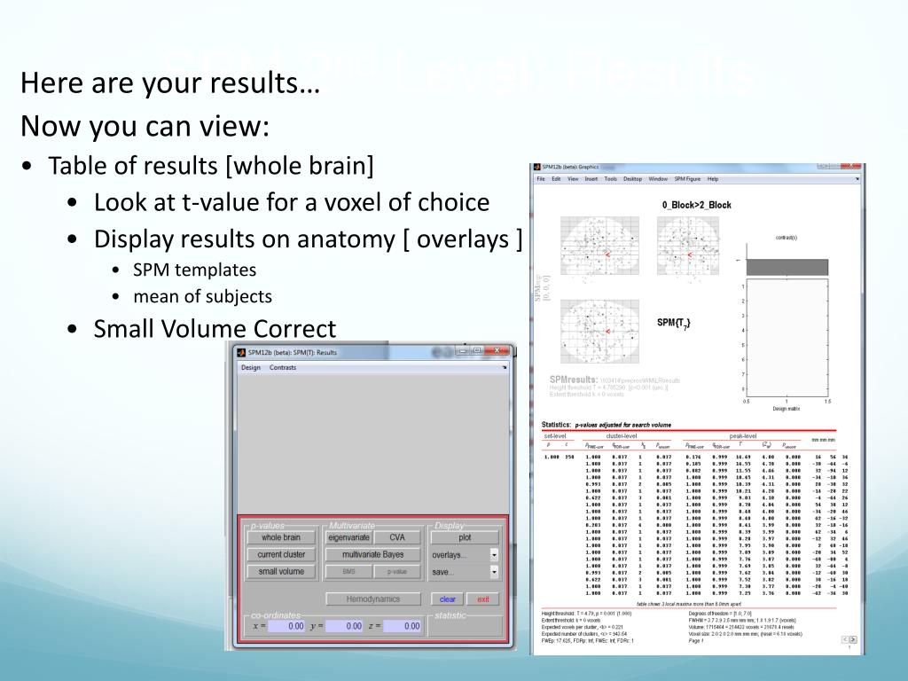908x681 pixels.
Task: Close the SPM Graphics window
Action: (x=852, y=166)
